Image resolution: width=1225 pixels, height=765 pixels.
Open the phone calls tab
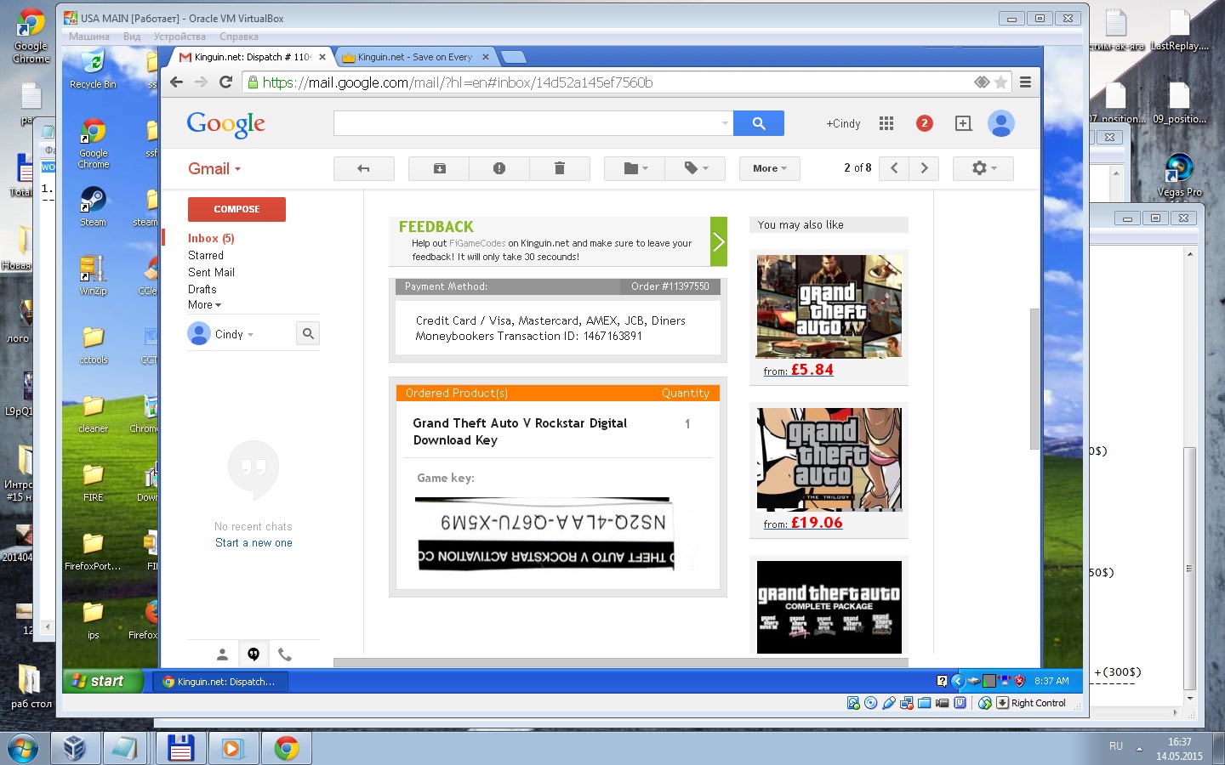coord(285,654)
